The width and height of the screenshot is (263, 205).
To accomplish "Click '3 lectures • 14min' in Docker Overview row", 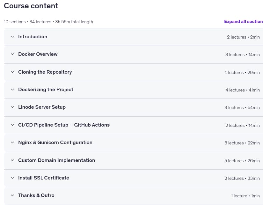I will 243,55.
